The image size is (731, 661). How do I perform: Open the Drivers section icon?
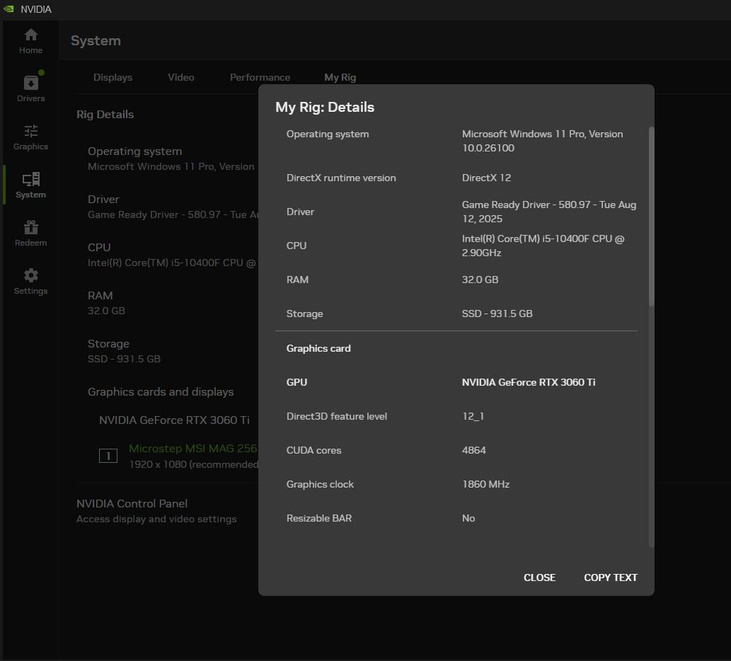[30, 84]
